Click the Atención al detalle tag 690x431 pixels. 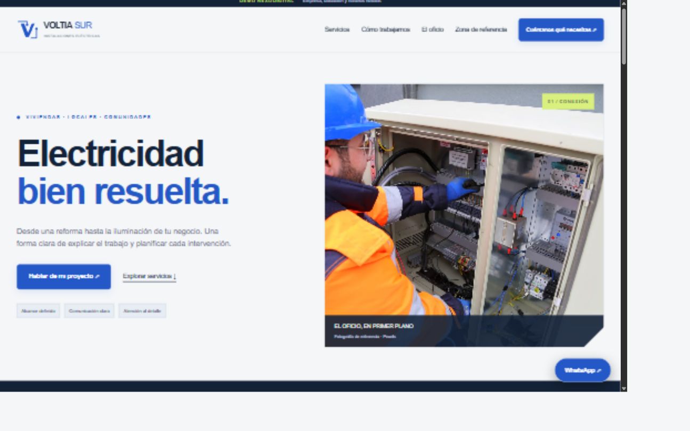pos(142,311)
